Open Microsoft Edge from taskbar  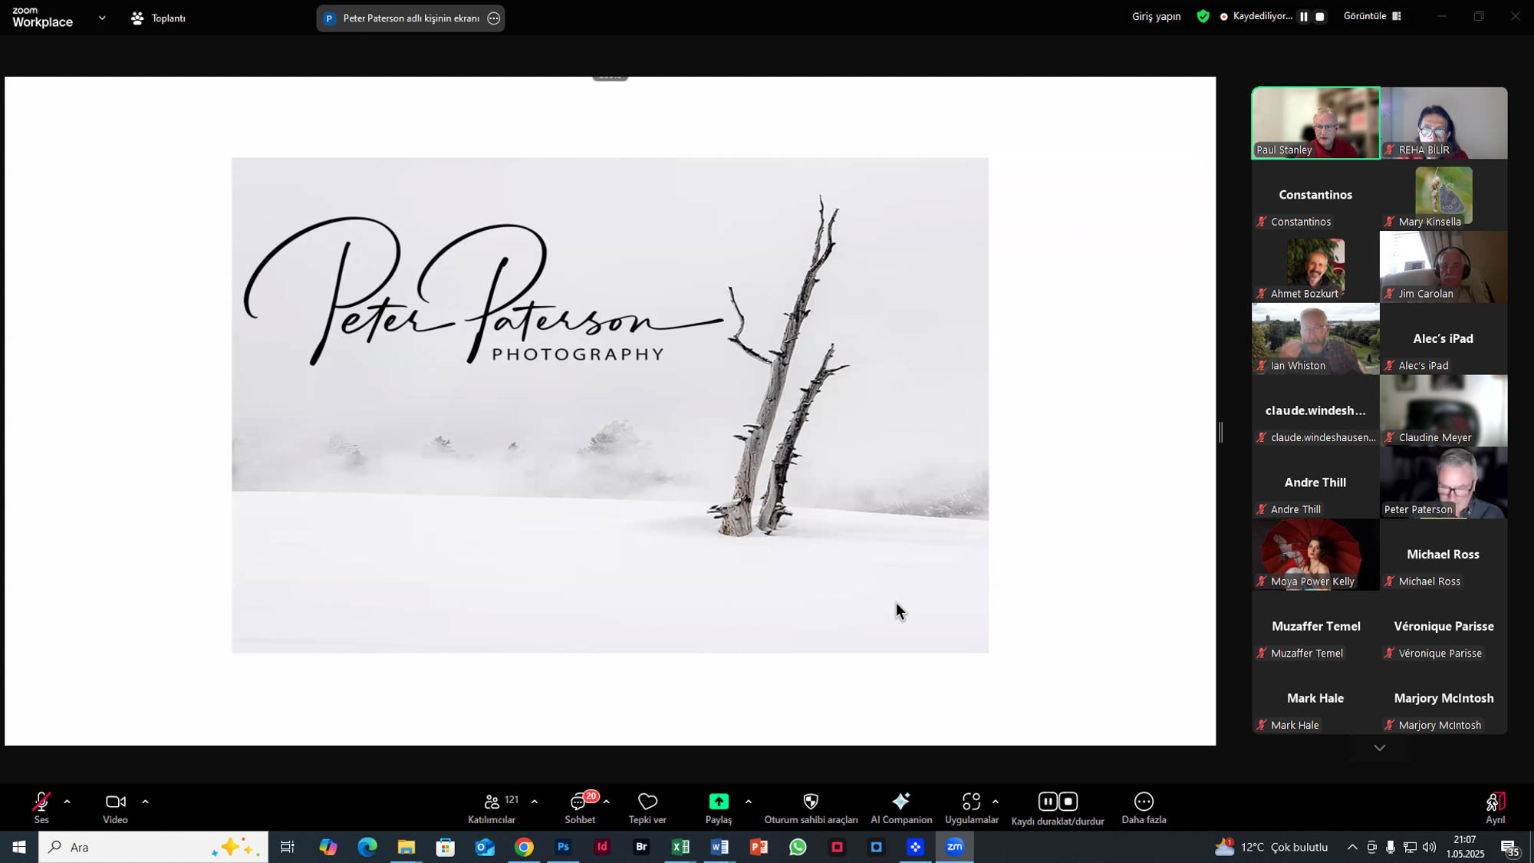367,847
